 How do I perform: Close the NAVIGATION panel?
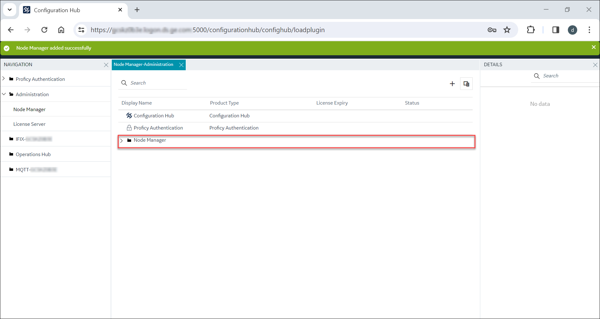pyautogui.click(x=106, y=65)
